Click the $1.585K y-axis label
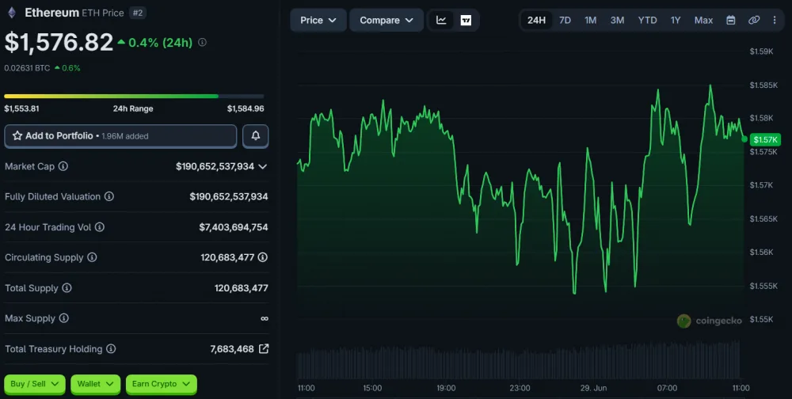 pyautogui.click(x=763, y=85)
